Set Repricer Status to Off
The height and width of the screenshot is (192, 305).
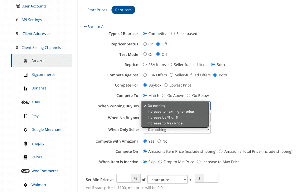158,44
